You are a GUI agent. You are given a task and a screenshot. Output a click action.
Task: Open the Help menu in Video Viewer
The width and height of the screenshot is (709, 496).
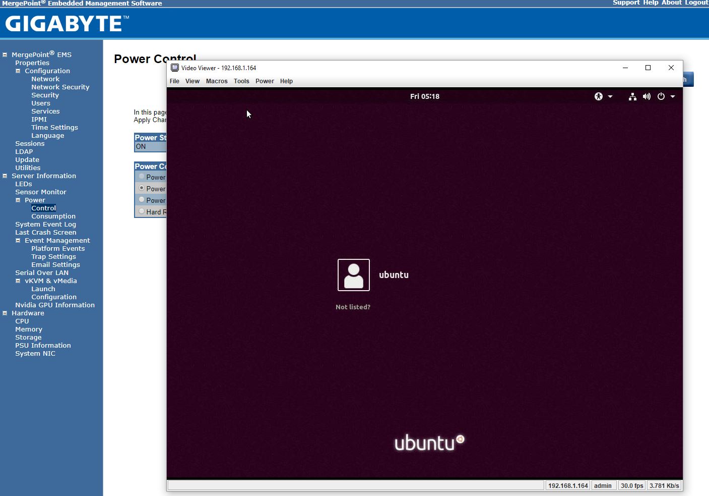pos(286,81)
